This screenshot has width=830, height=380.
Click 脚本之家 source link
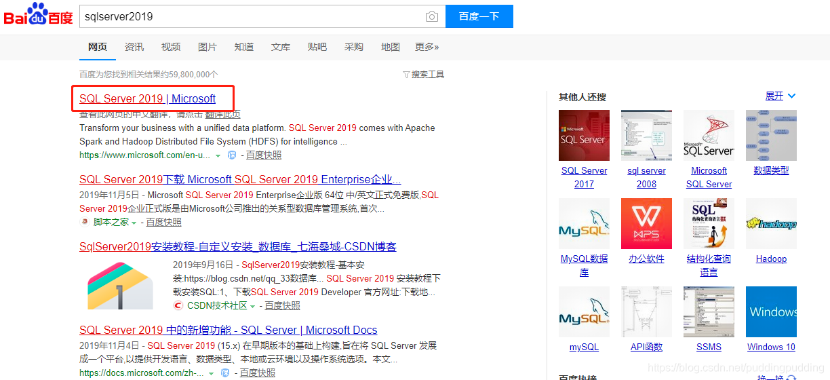[x=111, y=222]
